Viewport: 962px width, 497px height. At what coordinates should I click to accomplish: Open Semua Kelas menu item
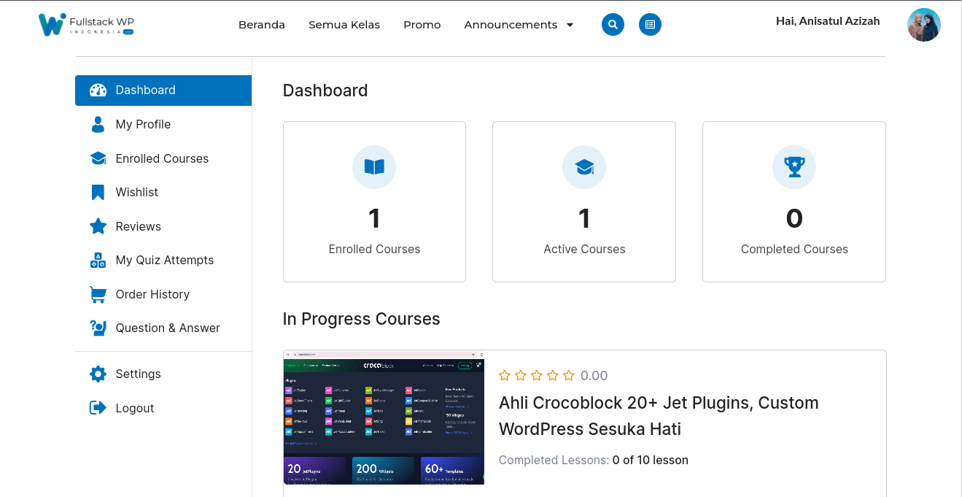coord(344,25)
